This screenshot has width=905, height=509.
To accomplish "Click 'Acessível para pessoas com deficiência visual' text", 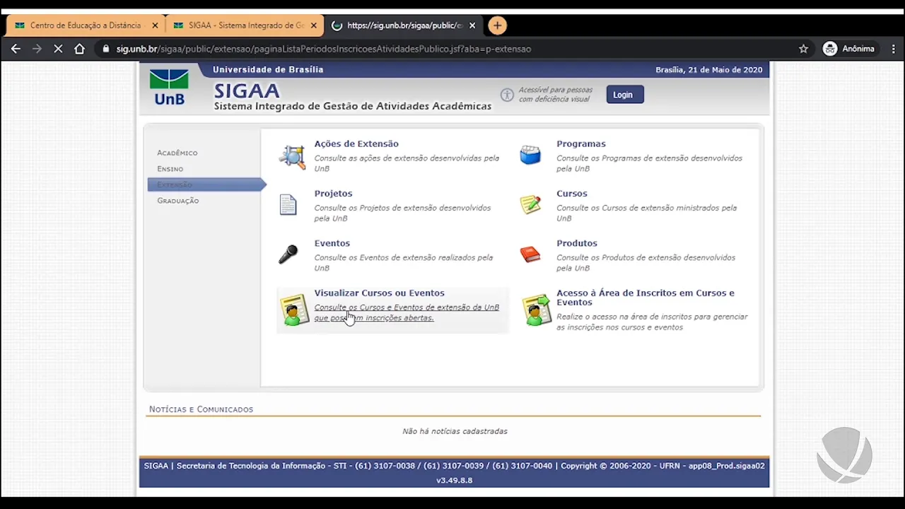I will [556, 95].
